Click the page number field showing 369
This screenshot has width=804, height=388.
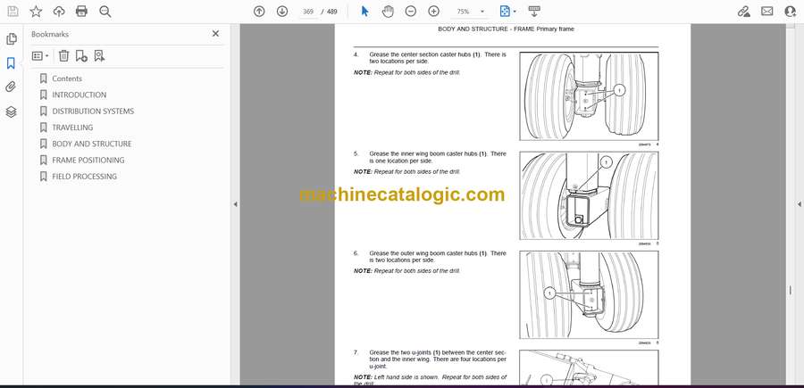308,12
